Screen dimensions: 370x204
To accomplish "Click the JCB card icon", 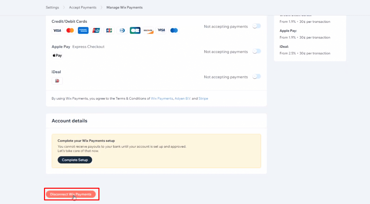I will (x=109, y=30).
